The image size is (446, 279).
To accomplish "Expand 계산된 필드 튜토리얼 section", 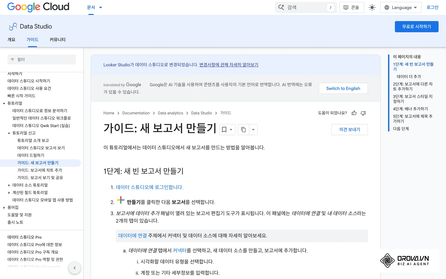I will click(x=9, y=193).
